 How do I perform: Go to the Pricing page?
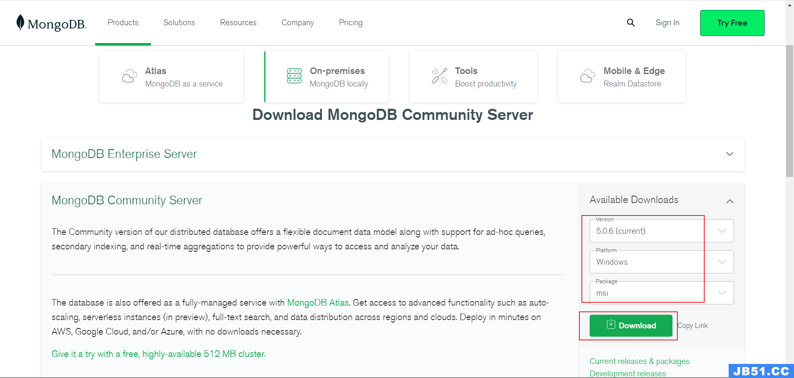click(x=351, y=23)
